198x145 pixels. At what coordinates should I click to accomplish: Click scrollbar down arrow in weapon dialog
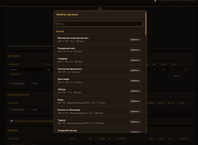pyautogui.click(x=146, y=131)
